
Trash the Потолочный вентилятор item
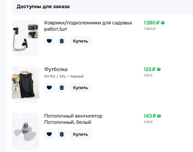tap(62, 134)
